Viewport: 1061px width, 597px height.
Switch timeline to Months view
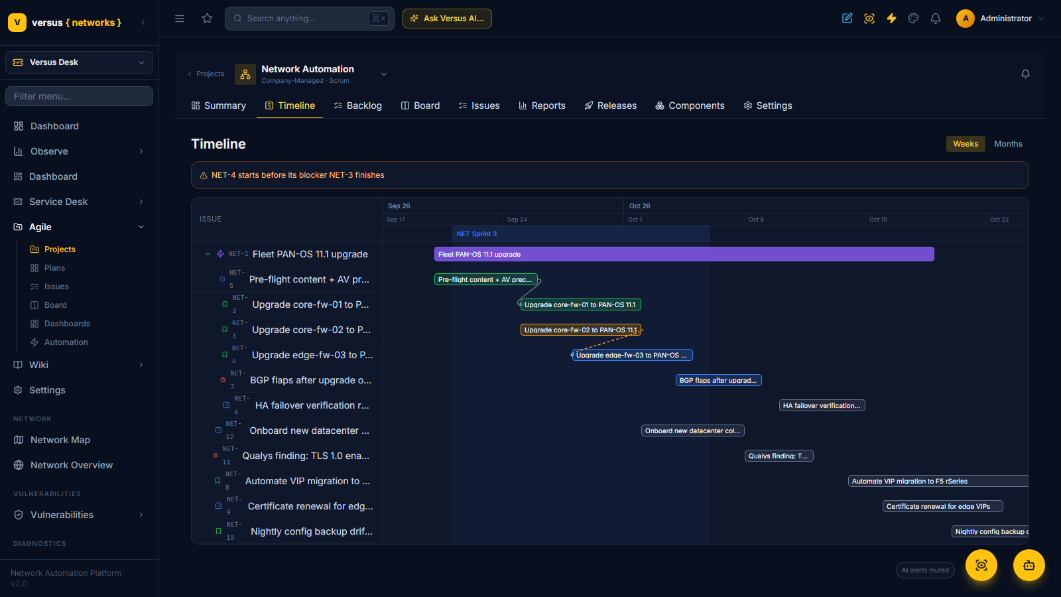tap(1008, 144)
